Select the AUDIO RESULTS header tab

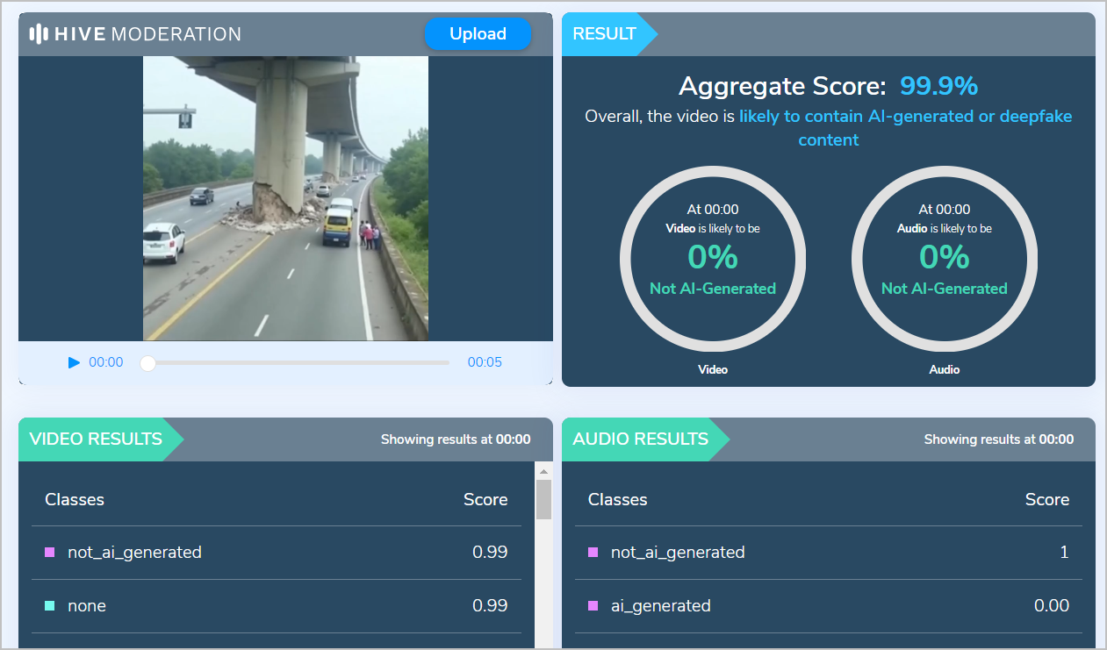[x=645, y=439]
